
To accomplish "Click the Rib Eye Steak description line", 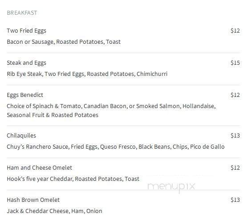I will pos(87,74).
